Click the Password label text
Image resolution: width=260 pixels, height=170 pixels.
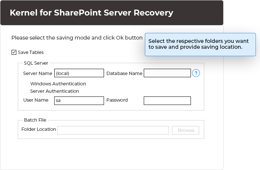pyautogui.click(x=117, y=100)
